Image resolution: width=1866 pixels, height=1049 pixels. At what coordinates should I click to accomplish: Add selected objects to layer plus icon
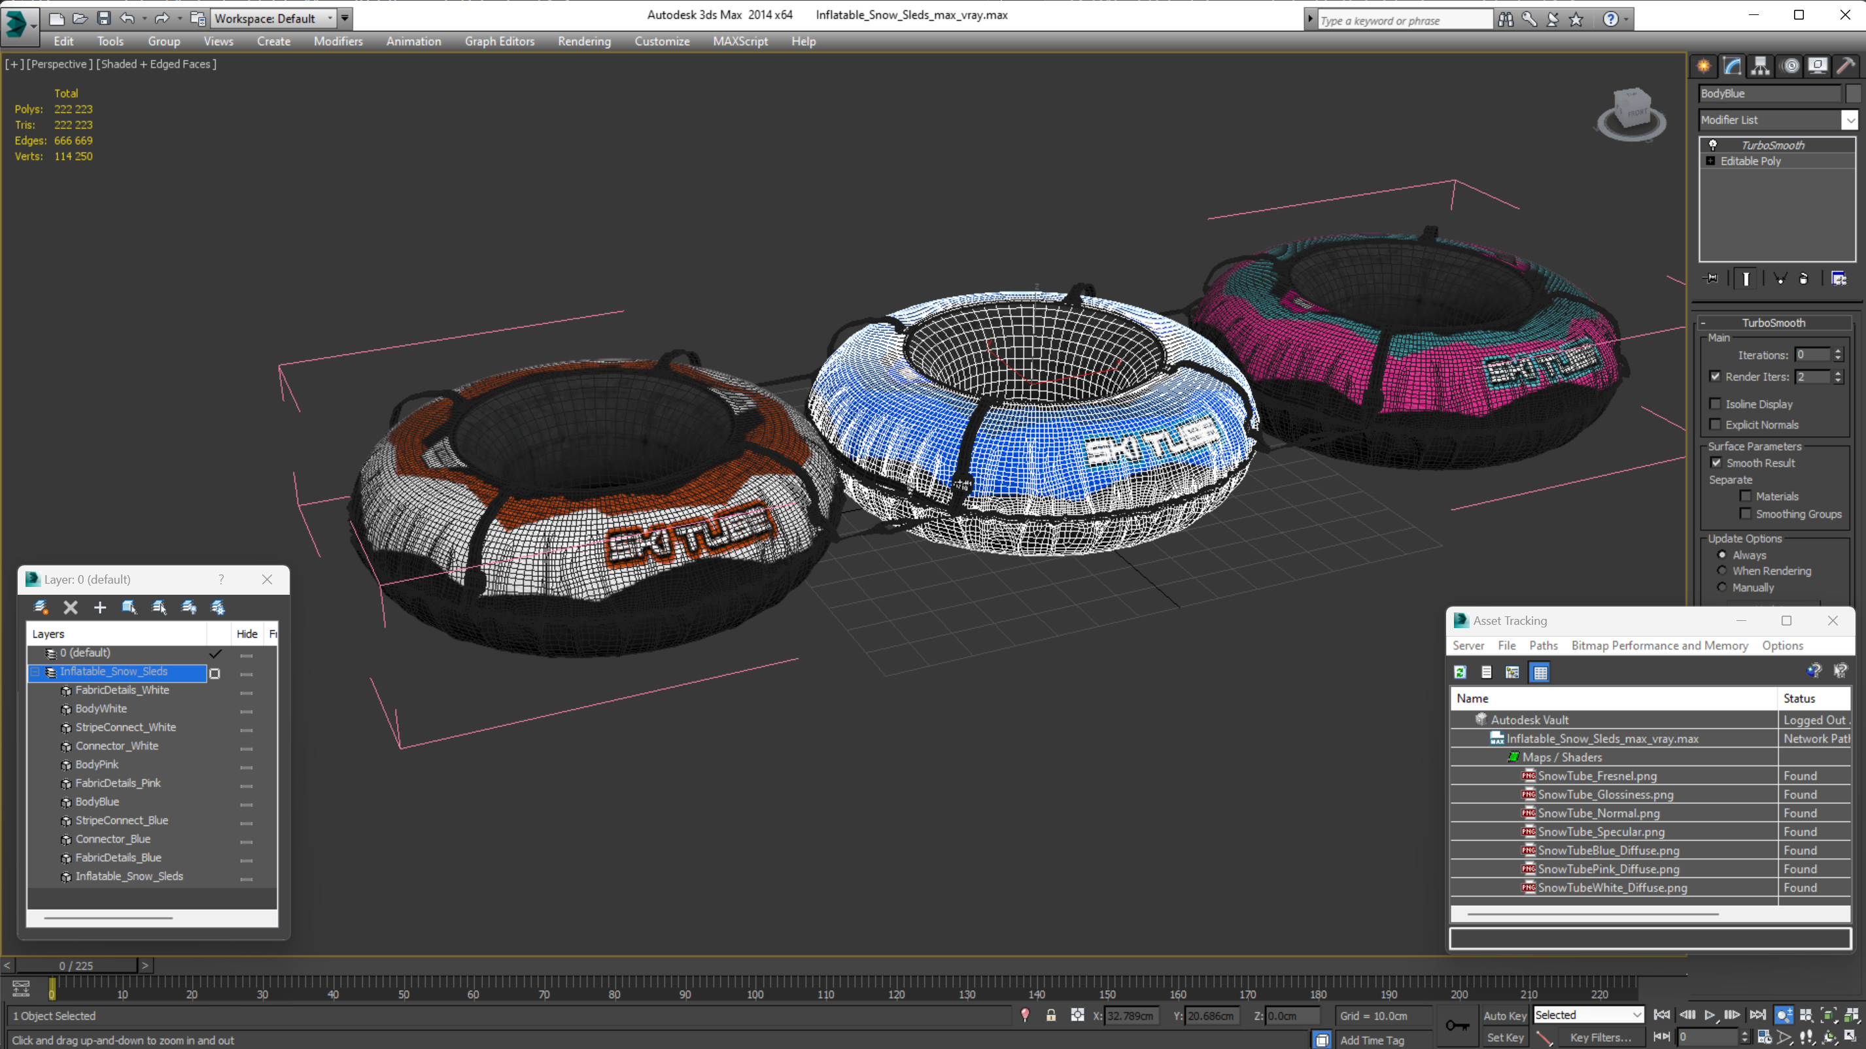coord(100,607)
